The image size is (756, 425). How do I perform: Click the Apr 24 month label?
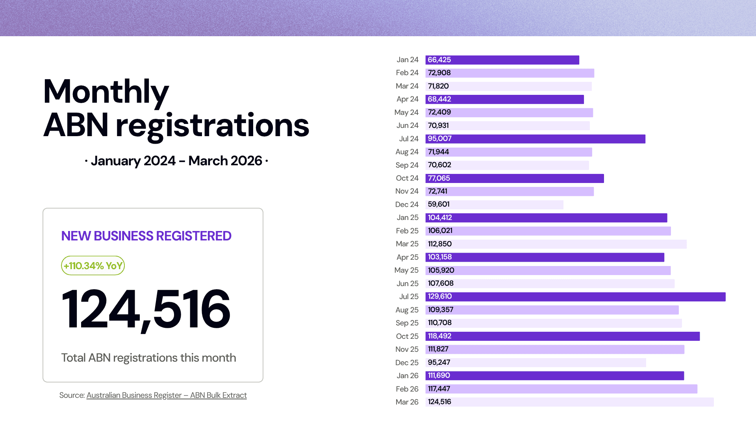pos(407,99)
